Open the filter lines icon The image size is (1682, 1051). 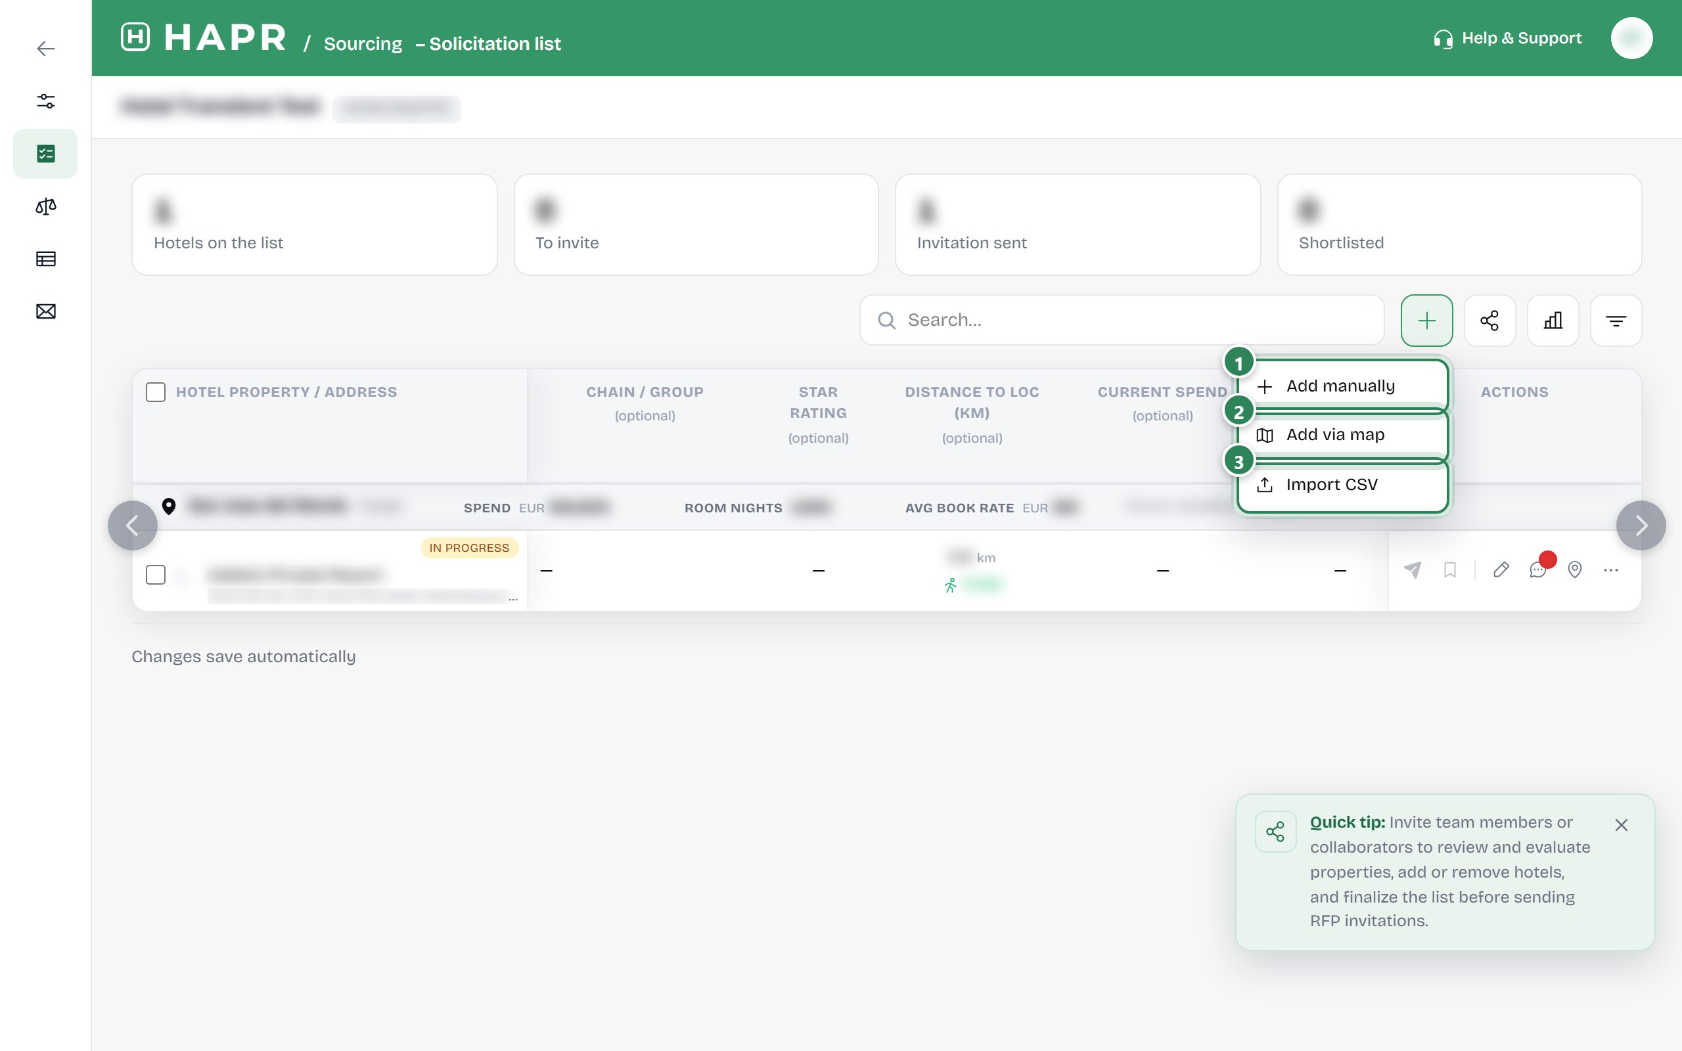(x=1616, y=321)
